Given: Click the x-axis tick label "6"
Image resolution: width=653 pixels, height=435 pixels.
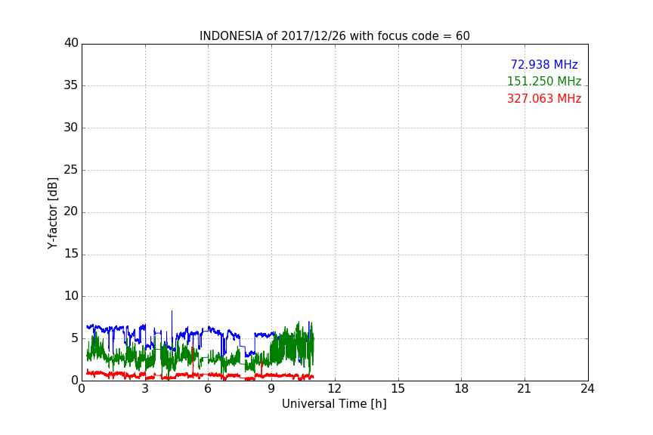Looking at the screenshot, I should coord(209,389).
